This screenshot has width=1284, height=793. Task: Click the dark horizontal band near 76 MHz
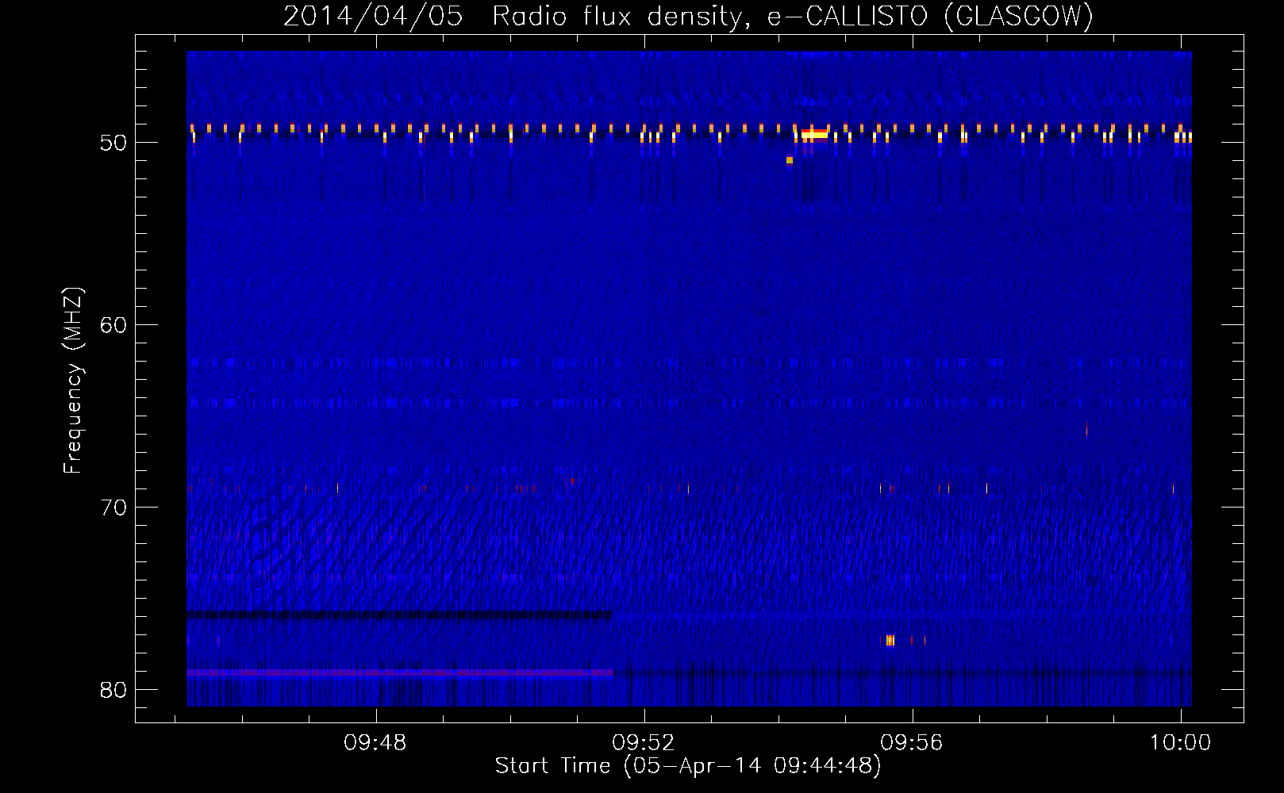click(x=399, y=615)
